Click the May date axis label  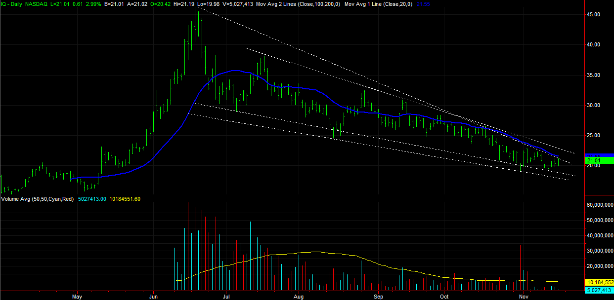pyautogui.click(x=77, y=297)
